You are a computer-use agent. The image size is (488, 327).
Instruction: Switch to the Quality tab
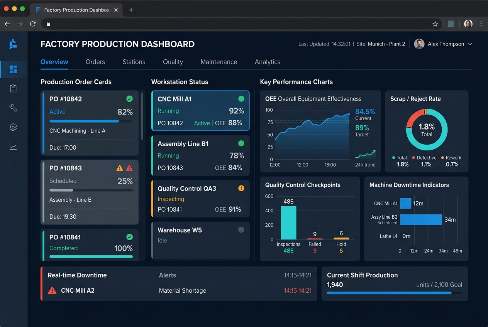(173, 62)
